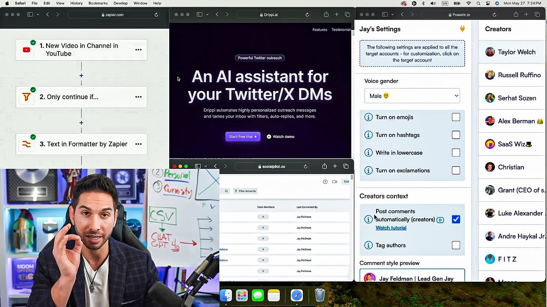547x307 pixels.
Task: Reload the socialpilot.co page
Action: click(x=306, y=166)
